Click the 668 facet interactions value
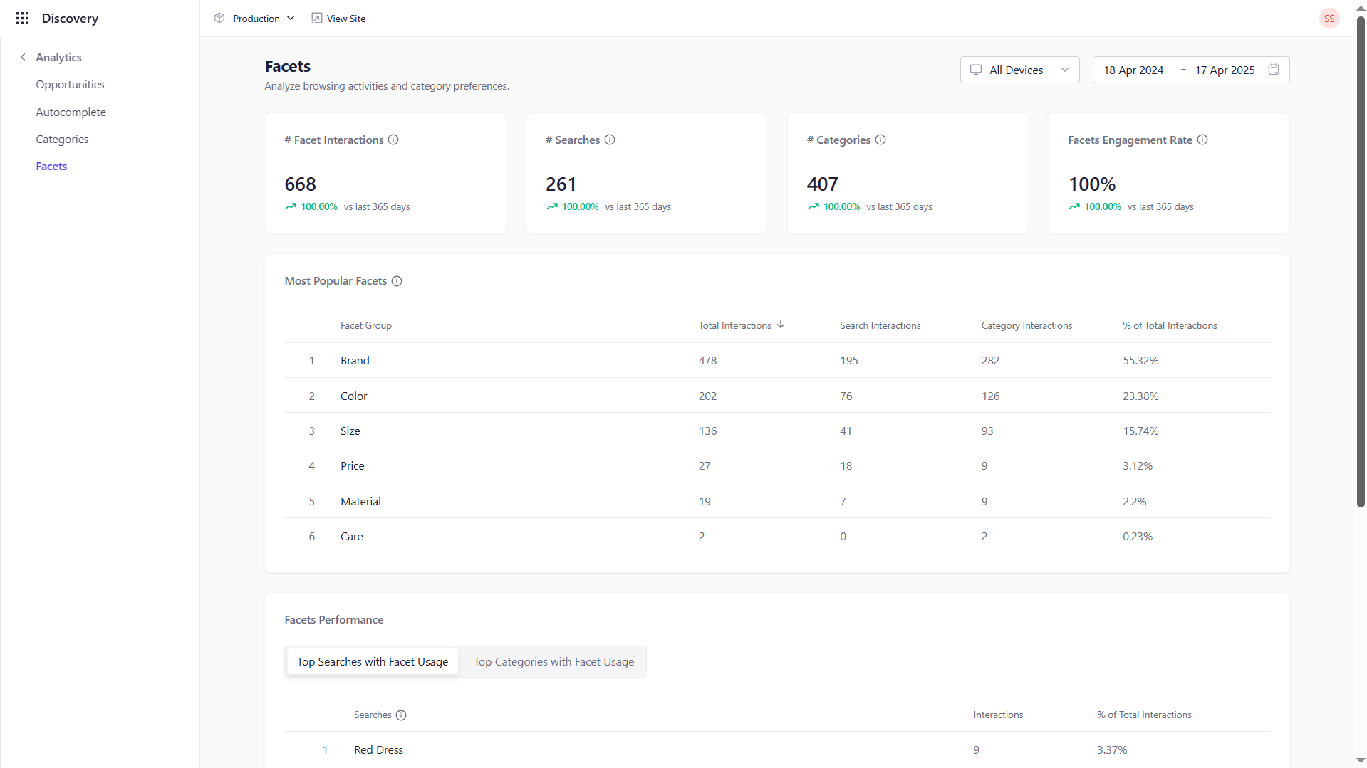This screenshot has width=1367, height=768. click(x=300, y=184)
